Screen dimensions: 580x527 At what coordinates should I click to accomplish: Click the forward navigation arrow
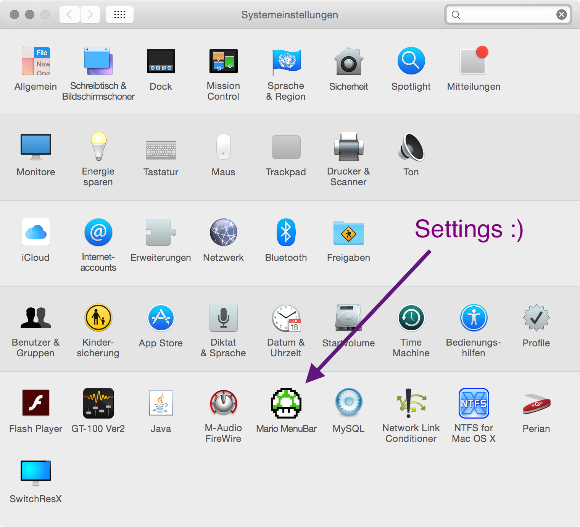click(x=90, y=15)
